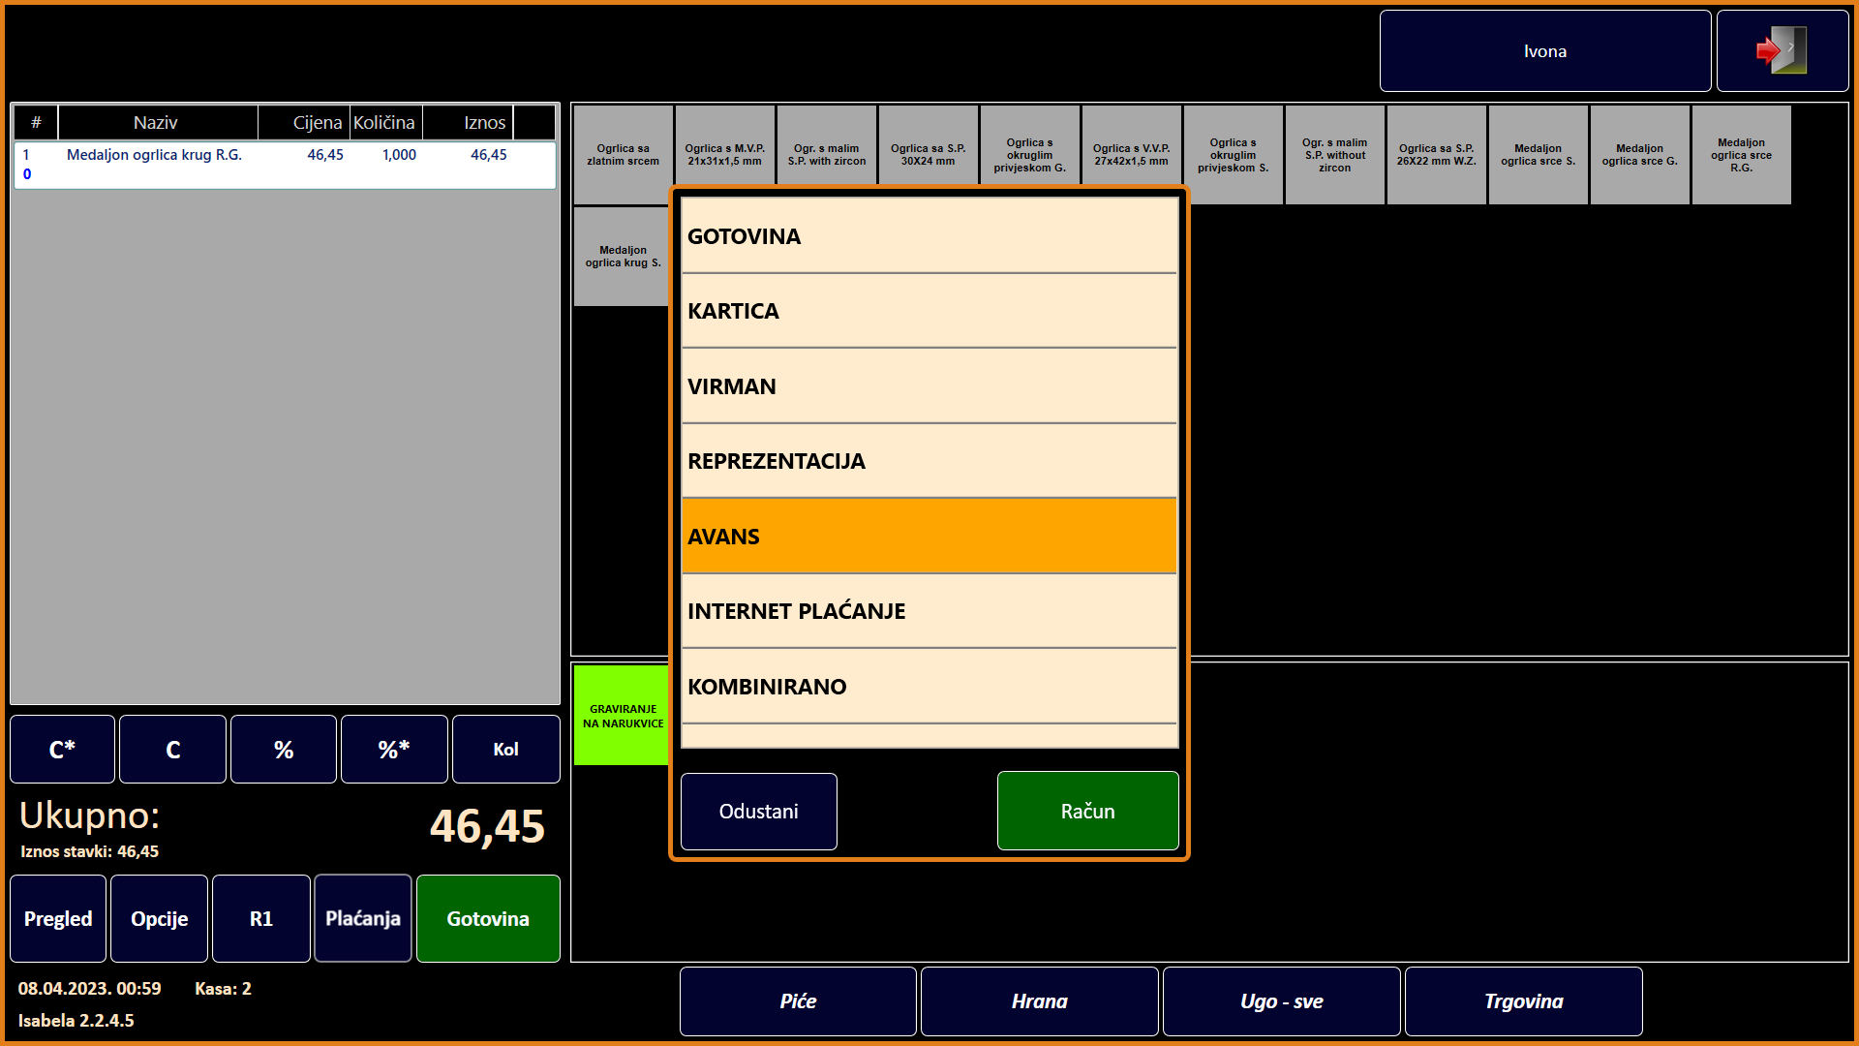Select KARTICA payment method
Image resolution: width=1859 pixels, height=1046 pixels.
pos(929,311)
